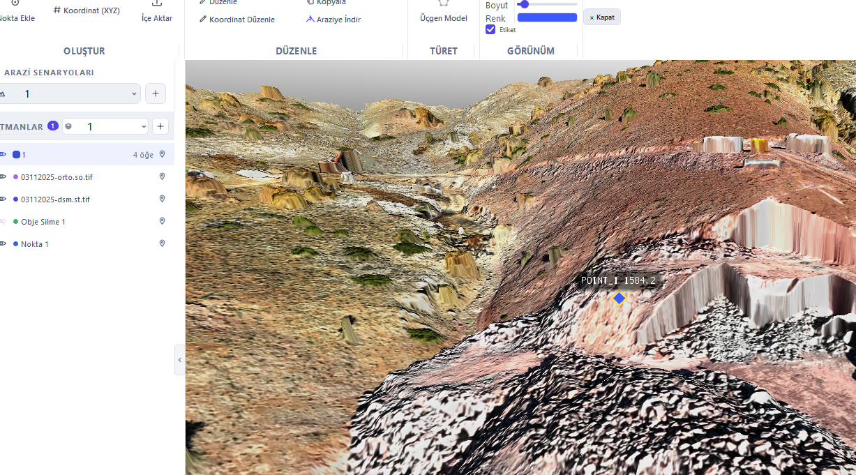Open the Arazi Senaryoları dropdown
The image size is (856, 475).
[69, 93]
